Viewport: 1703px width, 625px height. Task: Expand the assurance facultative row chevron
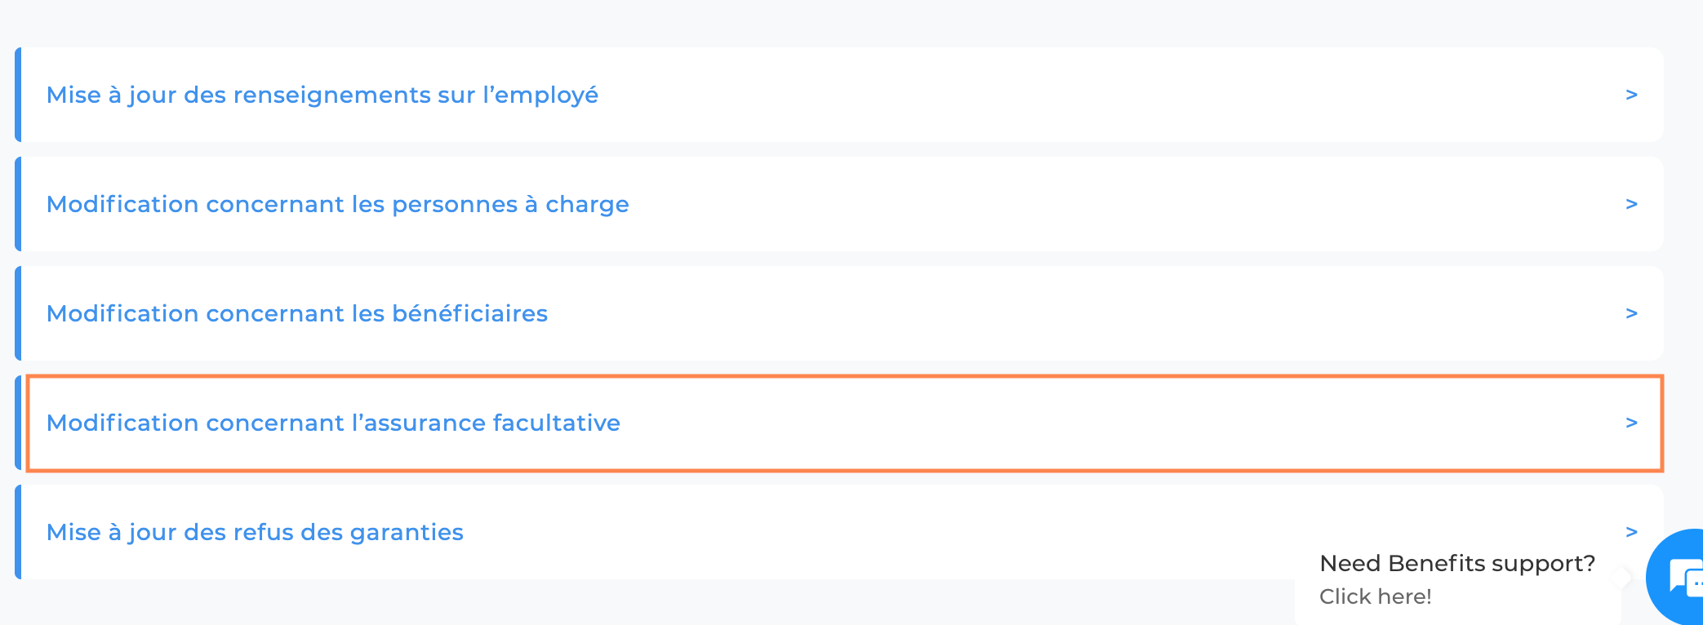click(1631, 423)
